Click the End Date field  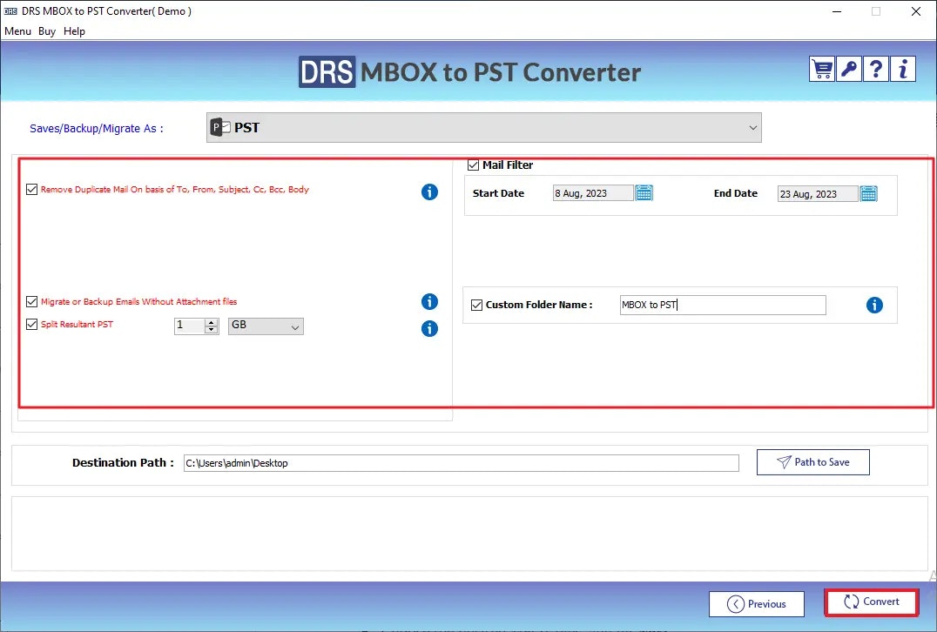818,193
